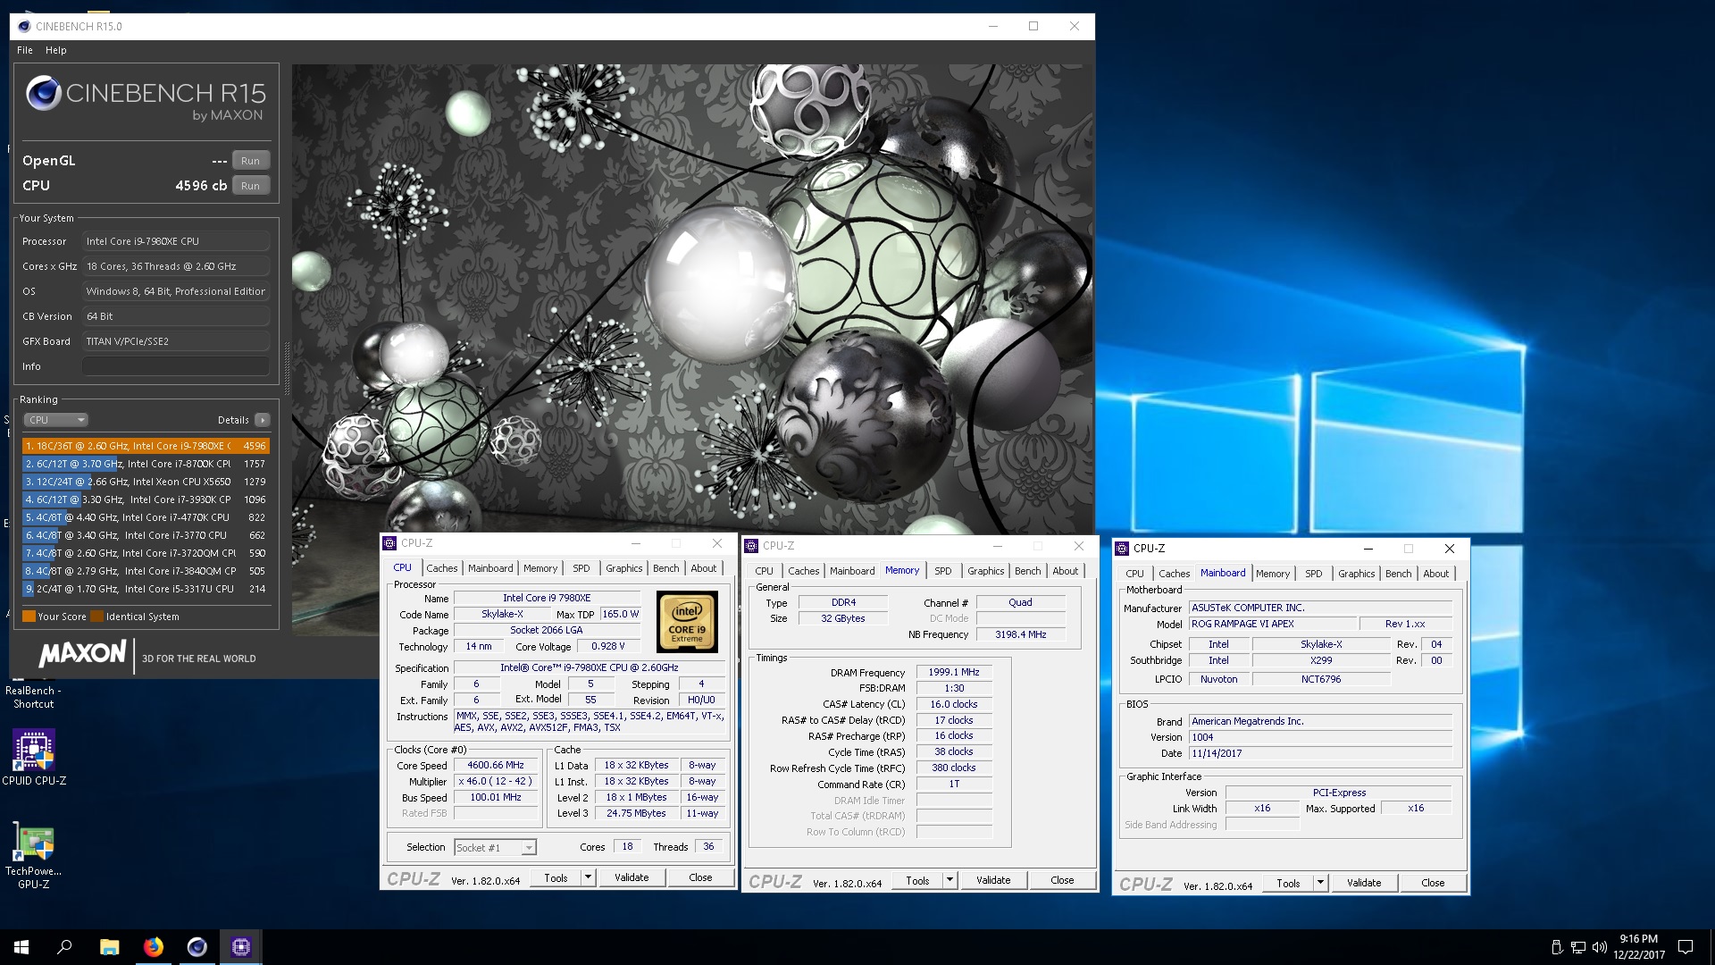
Task: Open network status in the system tray
Action: (1578, 947)
